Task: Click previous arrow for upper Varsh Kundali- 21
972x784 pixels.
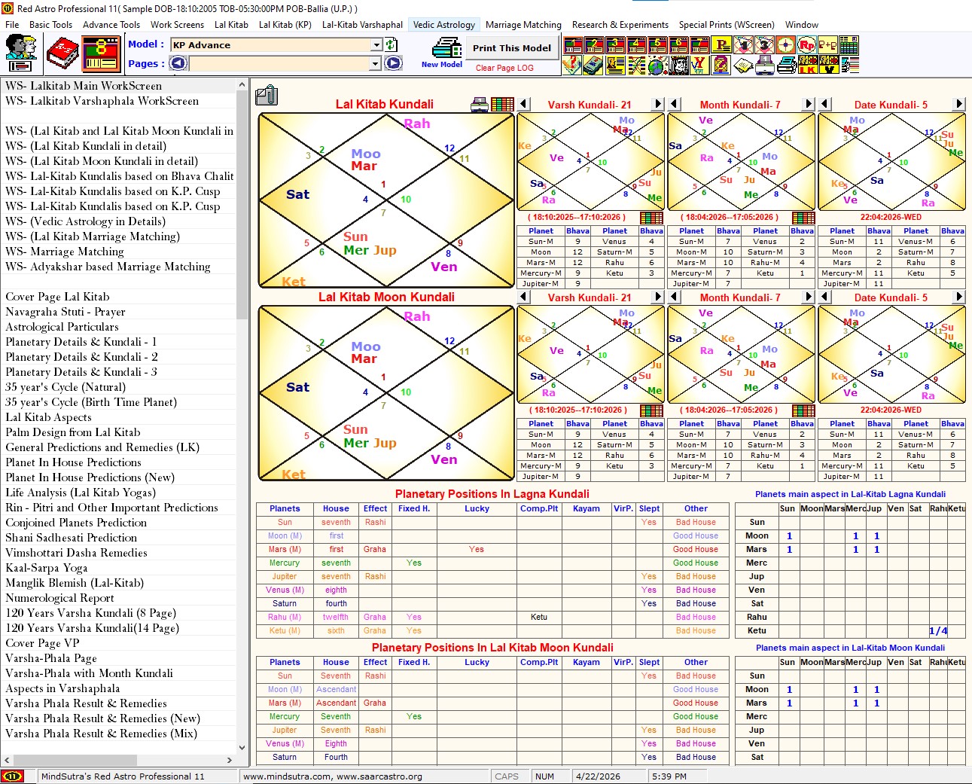Action: tap(524, 104)
